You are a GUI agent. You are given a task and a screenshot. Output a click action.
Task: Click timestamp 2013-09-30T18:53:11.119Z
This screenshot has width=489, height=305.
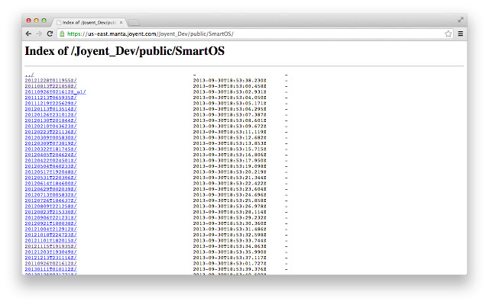point(230,132)
